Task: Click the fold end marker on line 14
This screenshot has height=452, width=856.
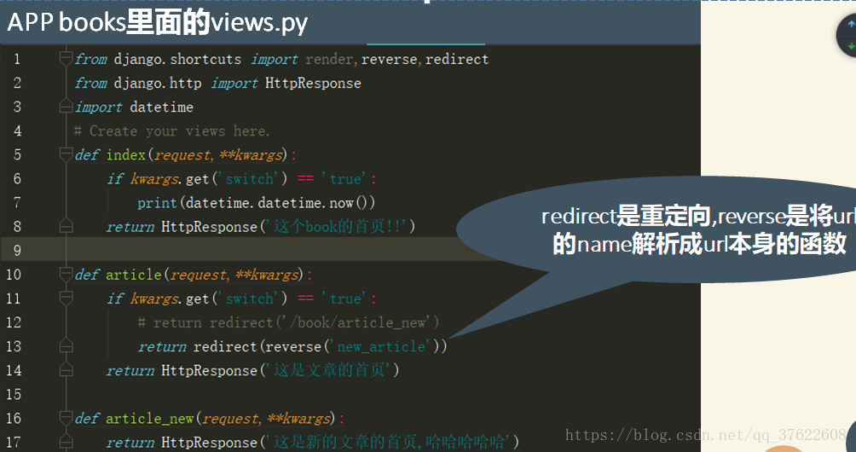Action: pyautogui.click(x=66, y=370)
